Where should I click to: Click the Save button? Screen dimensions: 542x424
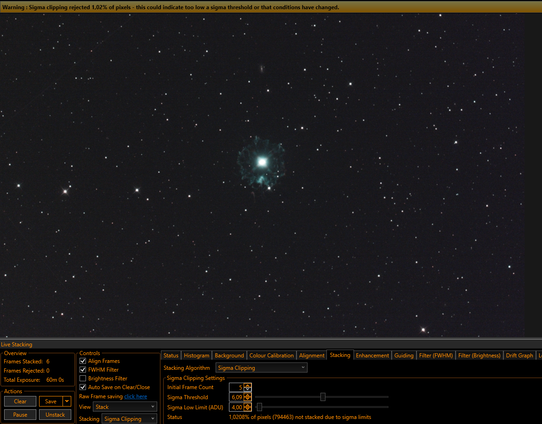tap(51, 401)
